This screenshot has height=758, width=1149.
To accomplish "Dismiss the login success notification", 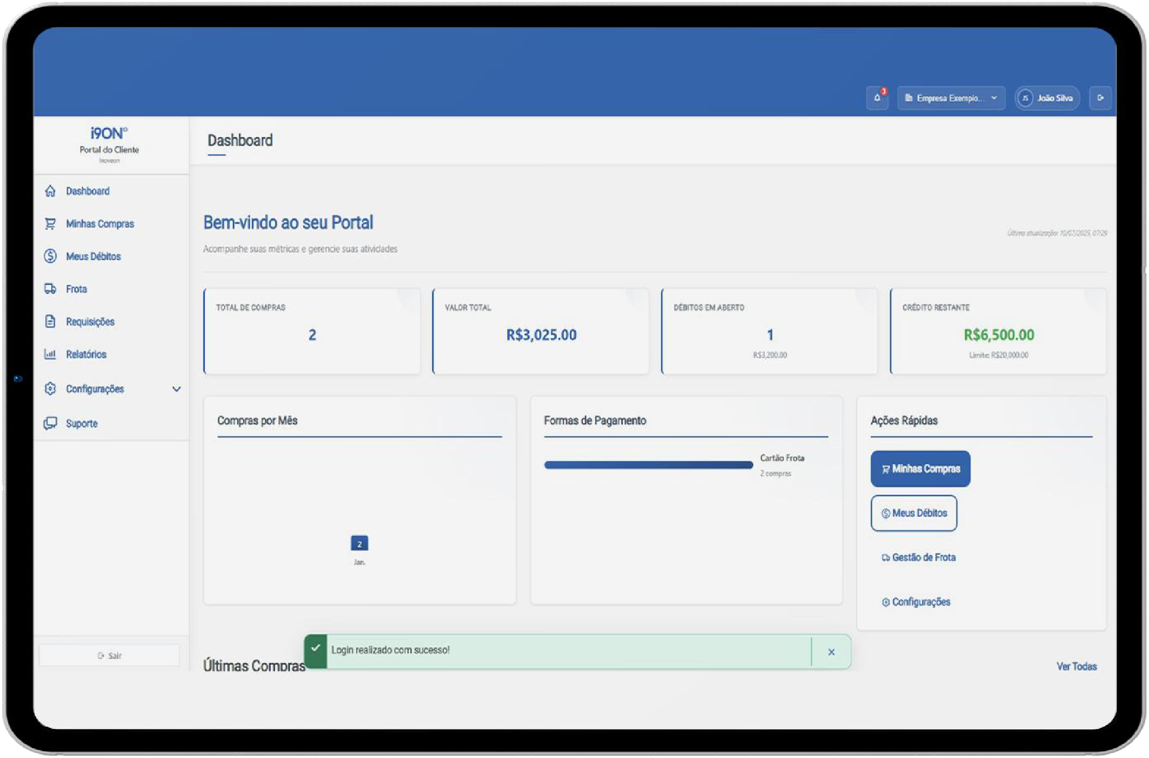I will pyautogui.click(x=831, y=652).
